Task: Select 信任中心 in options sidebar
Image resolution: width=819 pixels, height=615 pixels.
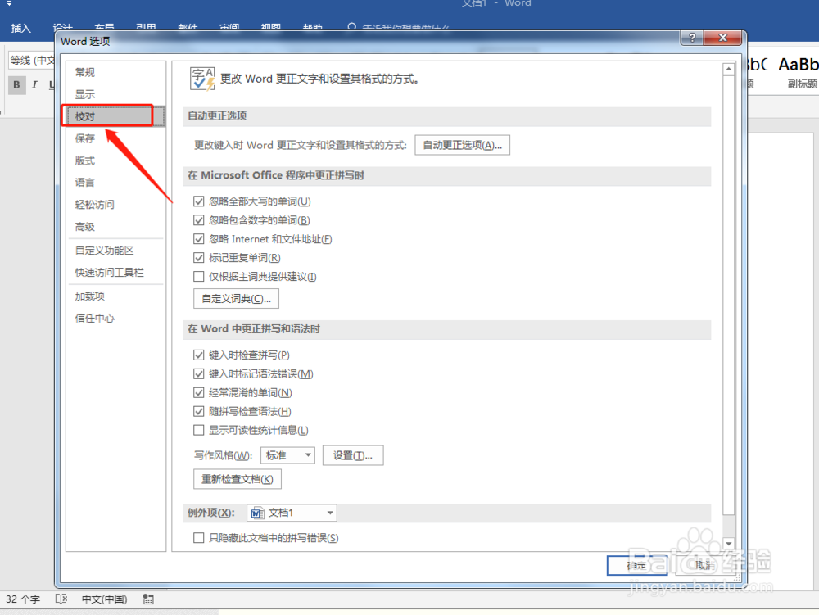Action: [115, 318]
